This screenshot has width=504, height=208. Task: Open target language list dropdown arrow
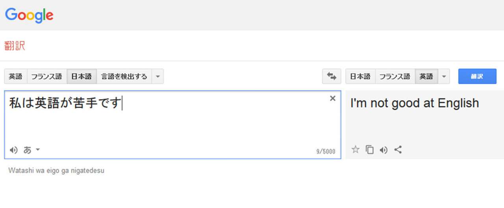pyautogui.click(x=444, y=77)
